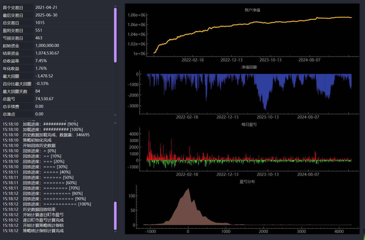Select the 首个交易日 value 2021-04-21

[x=46, y=8]
